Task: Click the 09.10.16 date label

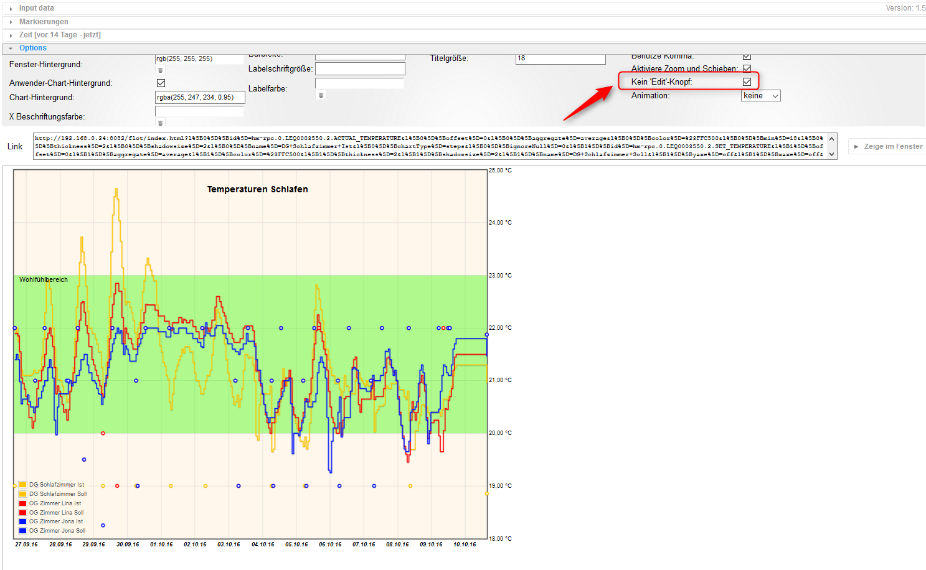Action: 431,544
